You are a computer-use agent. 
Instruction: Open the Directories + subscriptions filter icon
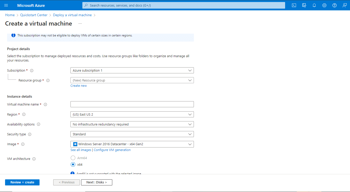coord(304,5)
